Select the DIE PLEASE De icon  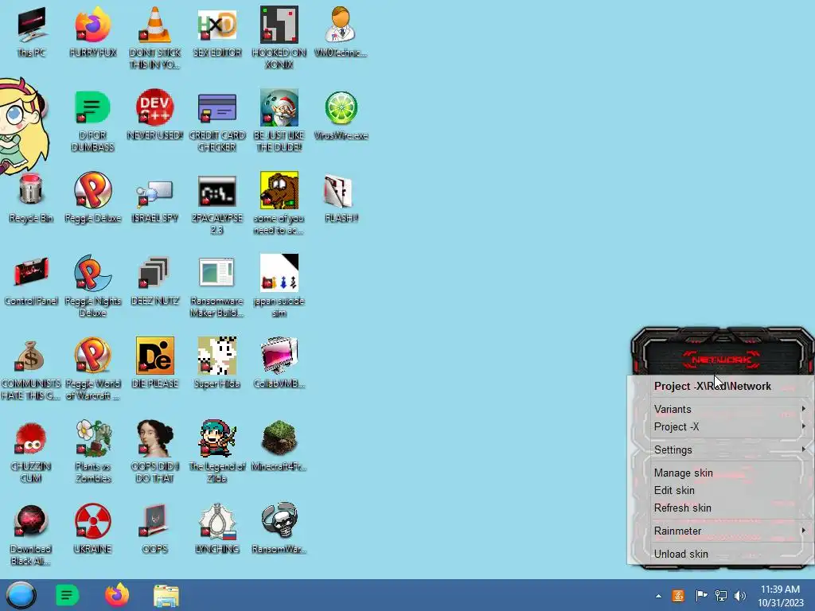tap(155, 363)
